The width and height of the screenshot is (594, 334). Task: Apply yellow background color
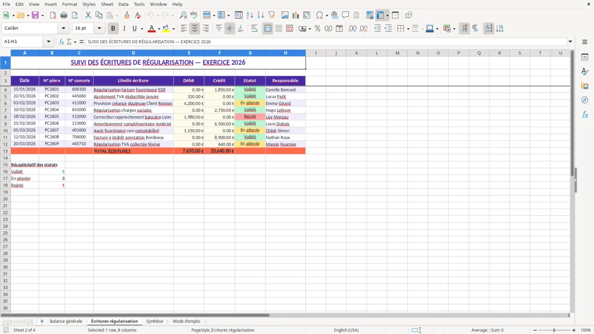pos(166,29)
